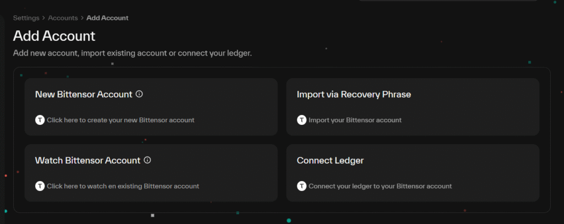Image resolution: width=564 pixels, height=224 pixels.
Task: Click the "Import your Bittensor account" text
Action: coord(355,120)
